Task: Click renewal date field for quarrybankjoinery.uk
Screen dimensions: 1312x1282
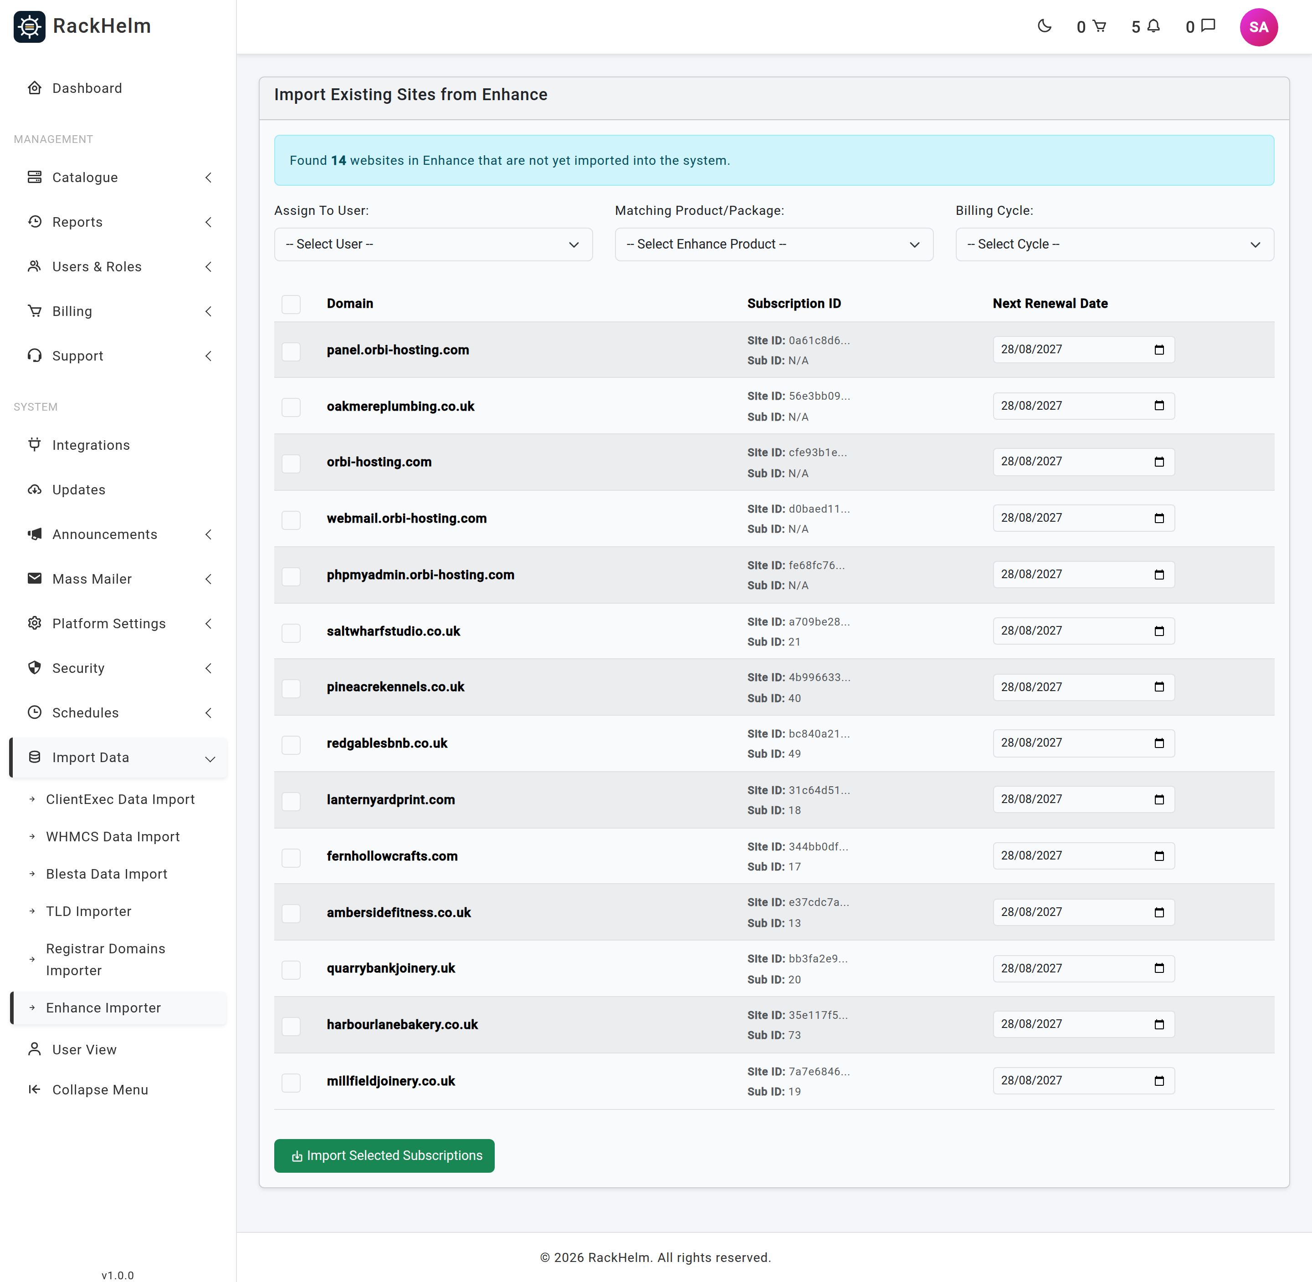Action: 1084,968
